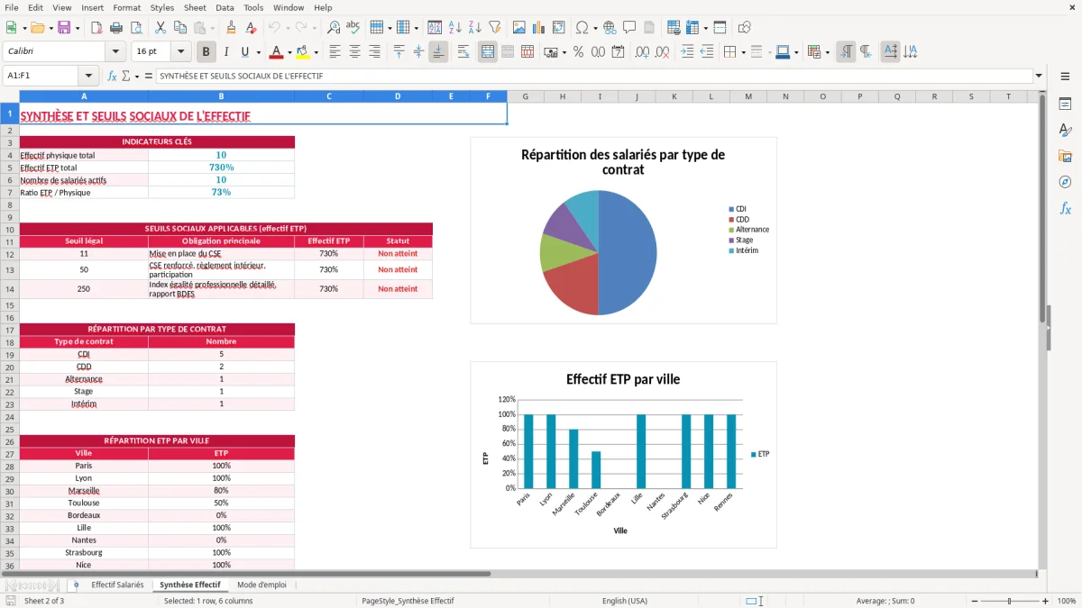Image resolution: width=1082 pixels, height=608 pixels.
Task: Format cell as date
Action: pos(618,52)
